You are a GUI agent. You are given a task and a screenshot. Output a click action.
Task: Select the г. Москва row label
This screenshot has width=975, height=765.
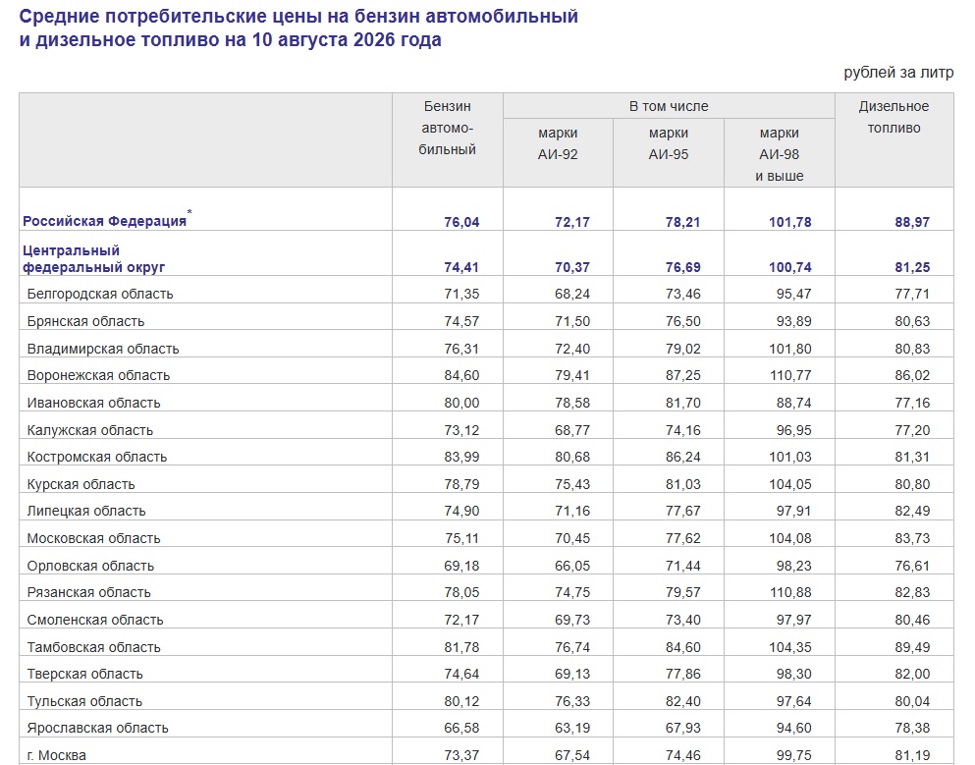coord(57,756)
